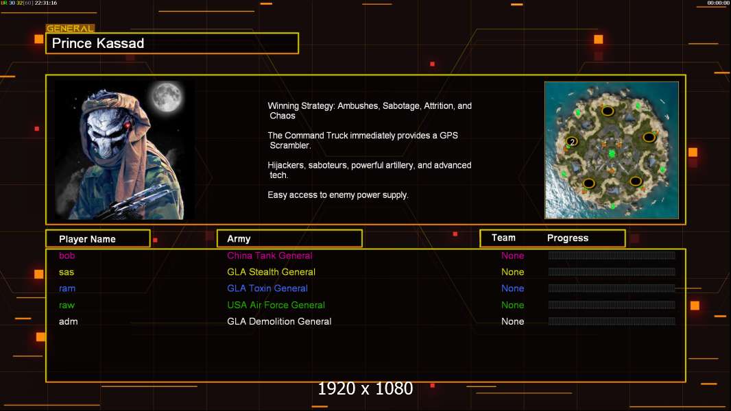Viewport: 731px width, 411px height.
Task: Click team value None for bob
Action: pos(512,256)
